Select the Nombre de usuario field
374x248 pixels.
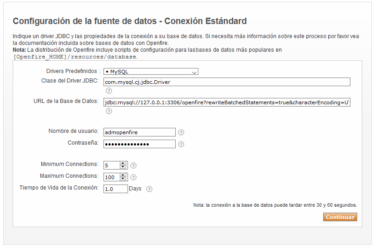(x=139, y=132)
